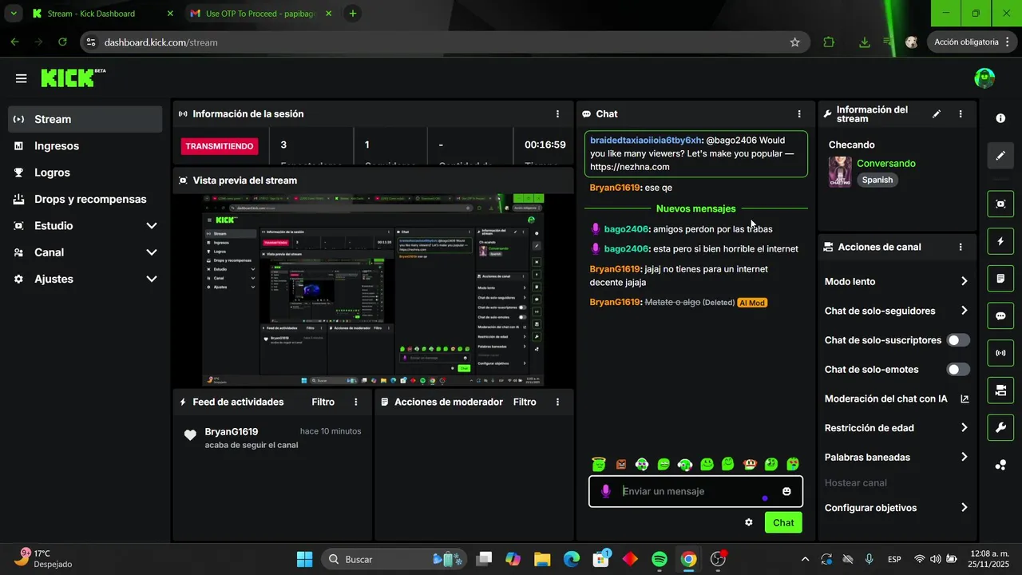Open external link for Moderación del chat con IA
The image size is (1022, 575).
965,399
